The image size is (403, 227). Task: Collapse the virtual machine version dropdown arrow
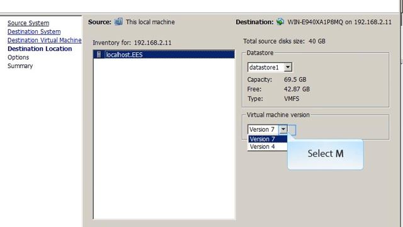click(x=283, y=129)
